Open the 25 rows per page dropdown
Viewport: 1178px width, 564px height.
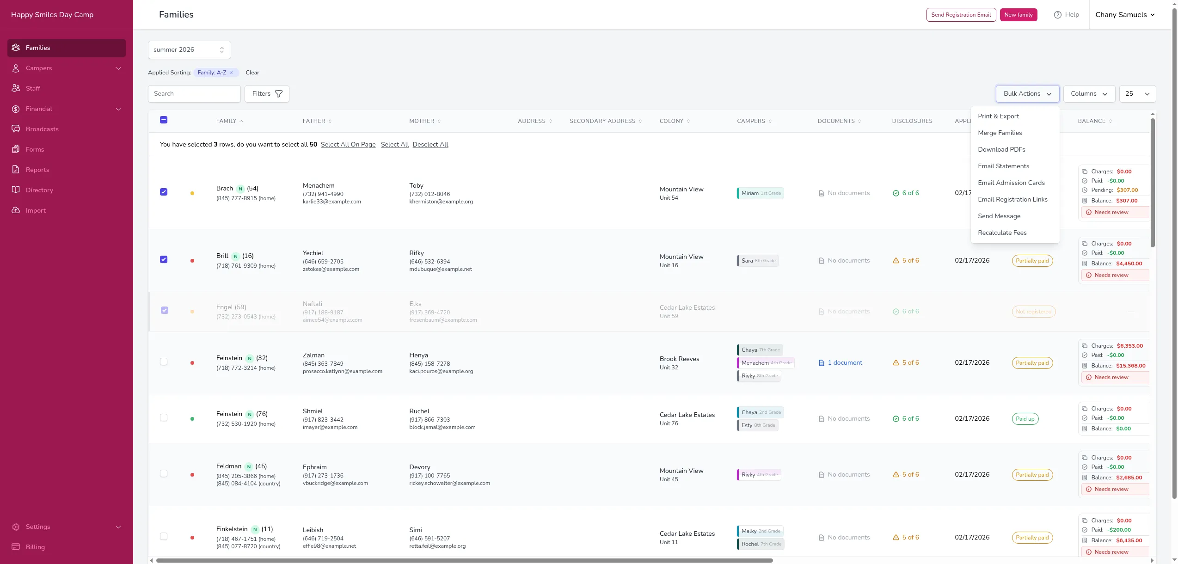pyautogui.click(x=1137, y=94)
